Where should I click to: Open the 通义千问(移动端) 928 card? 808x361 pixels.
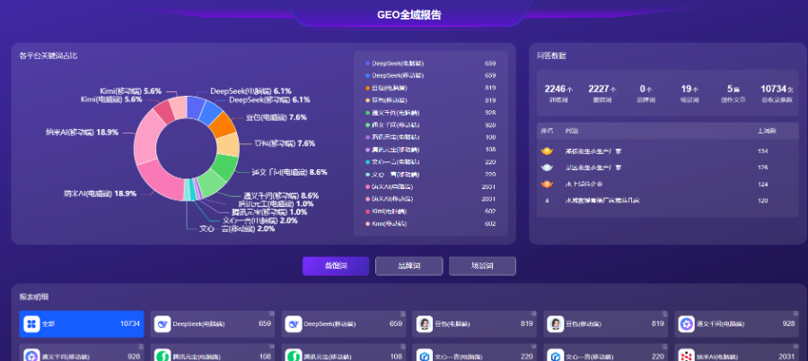tap(82, 352)
